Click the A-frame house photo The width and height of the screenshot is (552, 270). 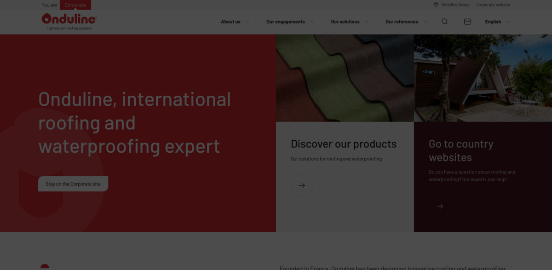[483, 78]
